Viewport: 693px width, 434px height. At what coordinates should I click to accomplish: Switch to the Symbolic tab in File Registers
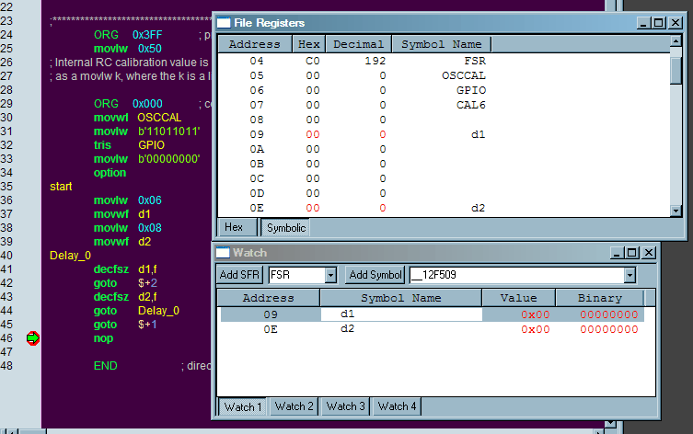click(286, 228)
